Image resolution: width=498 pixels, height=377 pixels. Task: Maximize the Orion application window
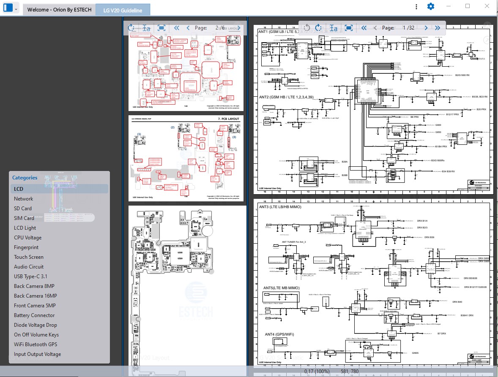point(468,6)
